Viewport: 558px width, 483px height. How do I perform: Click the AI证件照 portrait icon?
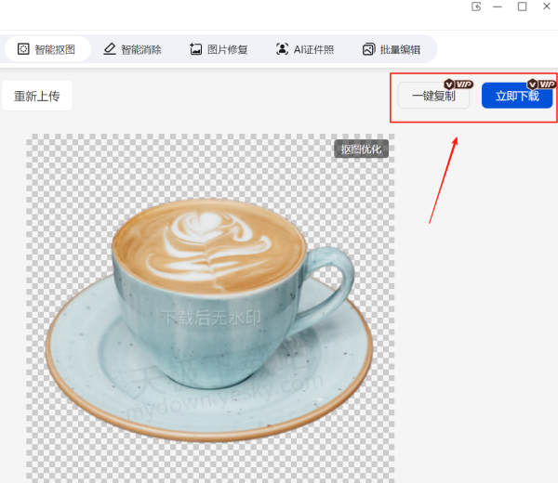tap(282, 49)
